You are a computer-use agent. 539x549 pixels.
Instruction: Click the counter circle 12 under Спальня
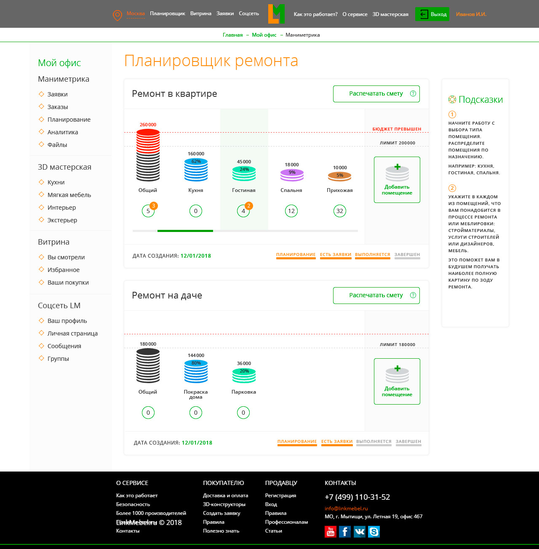click(x=291, y=211)
